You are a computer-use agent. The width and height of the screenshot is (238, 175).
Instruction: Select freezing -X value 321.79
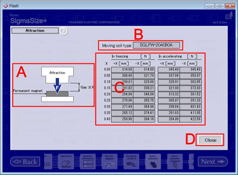point(144,76)
